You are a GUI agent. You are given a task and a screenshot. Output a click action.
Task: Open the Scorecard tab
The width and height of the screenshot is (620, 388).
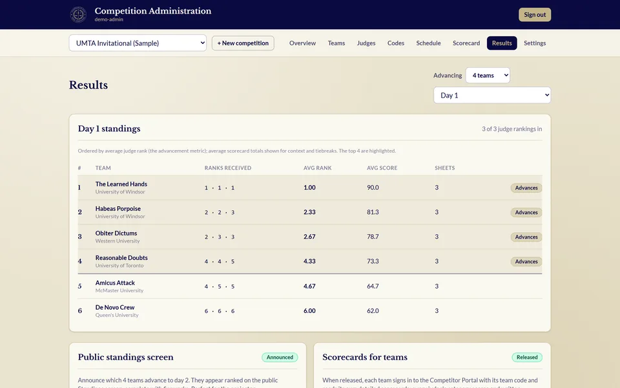click(466, 43)
